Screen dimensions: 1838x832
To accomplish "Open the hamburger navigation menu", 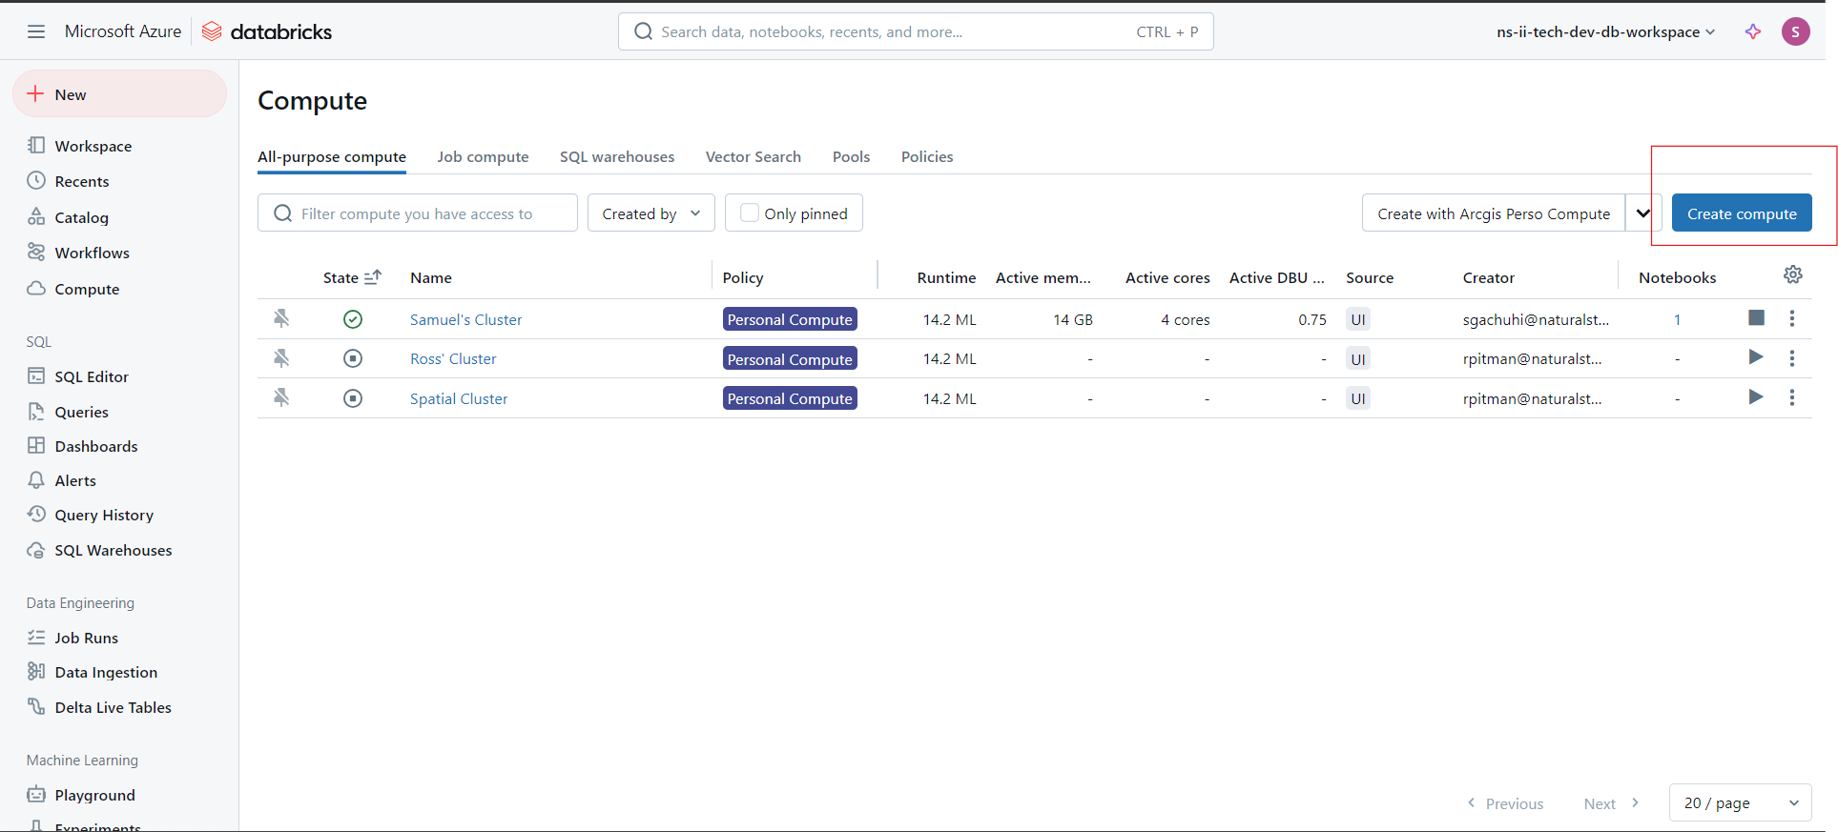I will (36, 31).
